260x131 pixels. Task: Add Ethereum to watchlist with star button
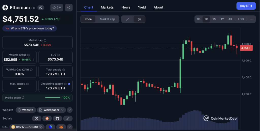(57, 8)
